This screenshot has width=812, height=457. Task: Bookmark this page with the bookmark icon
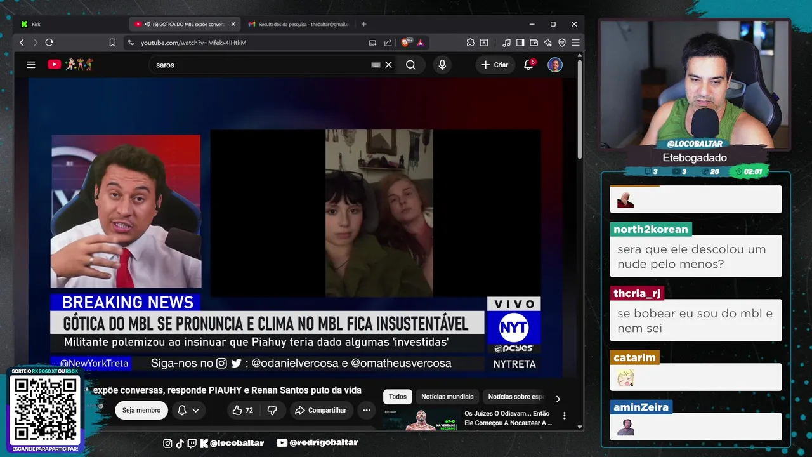pyautogui.click(x=112, y=43)
